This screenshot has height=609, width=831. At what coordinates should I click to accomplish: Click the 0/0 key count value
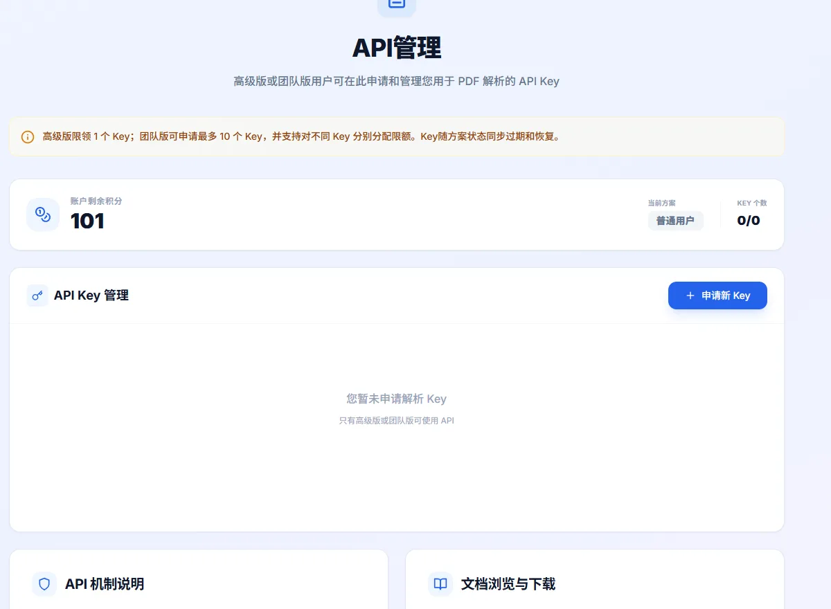click(748, 221)
